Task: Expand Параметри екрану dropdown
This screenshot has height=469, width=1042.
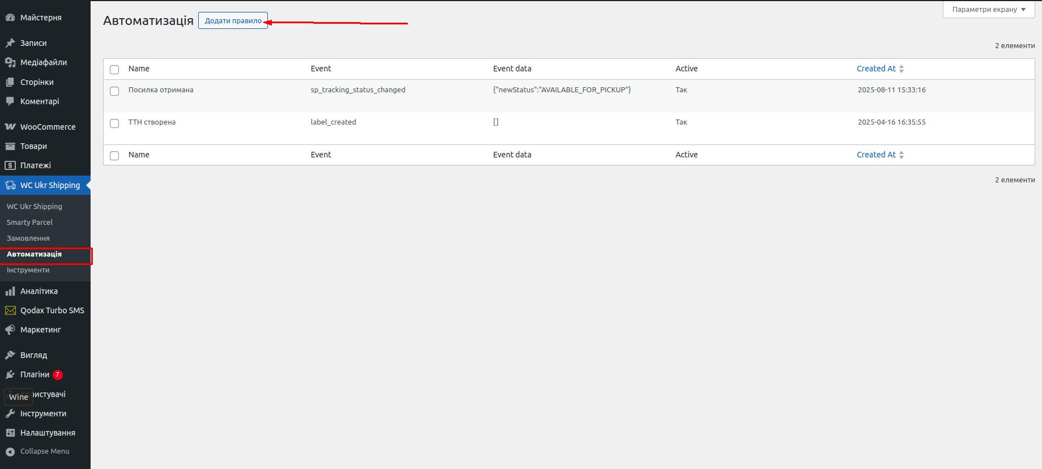Action: point(988,10)
